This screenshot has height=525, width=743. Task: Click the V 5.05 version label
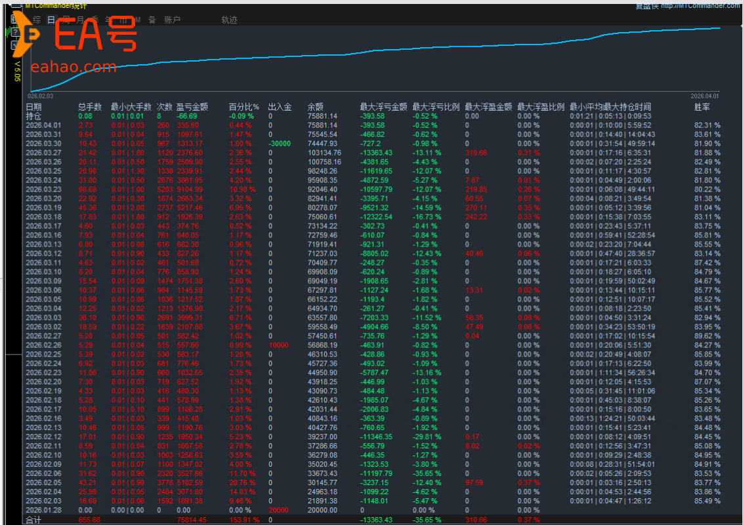[18, 72]
